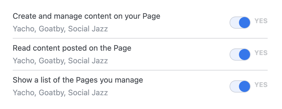Click blue knob of Read content posted toggle

point(244,54)
